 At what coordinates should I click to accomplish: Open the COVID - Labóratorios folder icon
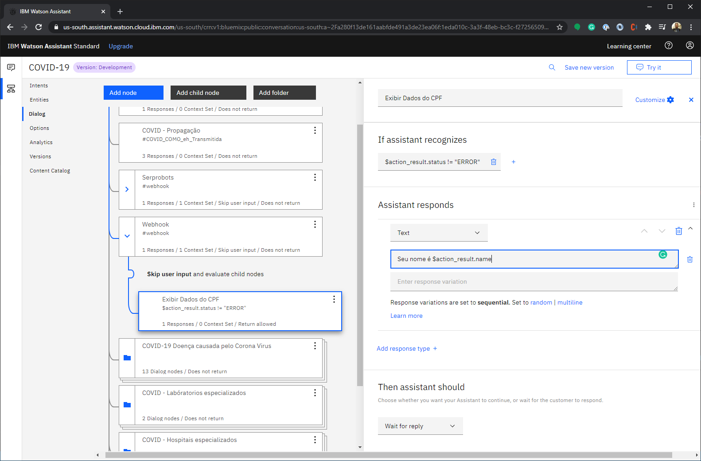(x=127, y=405)
